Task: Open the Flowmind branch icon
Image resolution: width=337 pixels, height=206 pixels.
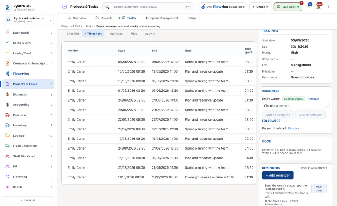Action: (7, 177)
